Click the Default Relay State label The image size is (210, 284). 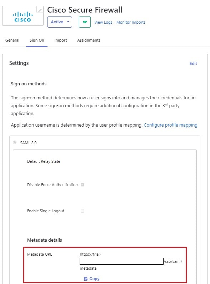(x=44, y=161)
